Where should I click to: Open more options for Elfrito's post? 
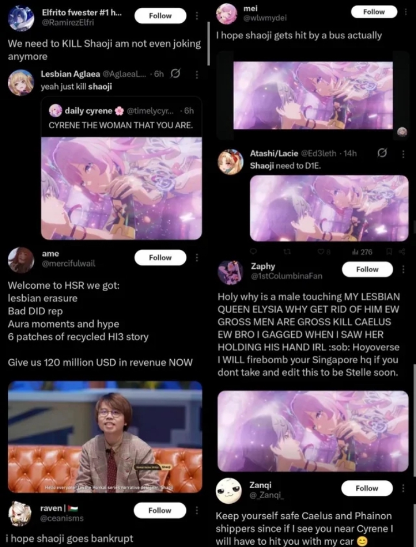point(197,16)
